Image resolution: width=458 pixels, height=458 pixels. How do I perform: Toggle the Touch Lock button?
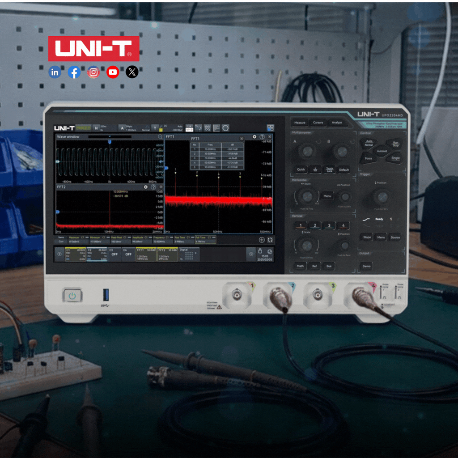pos(330,170)
